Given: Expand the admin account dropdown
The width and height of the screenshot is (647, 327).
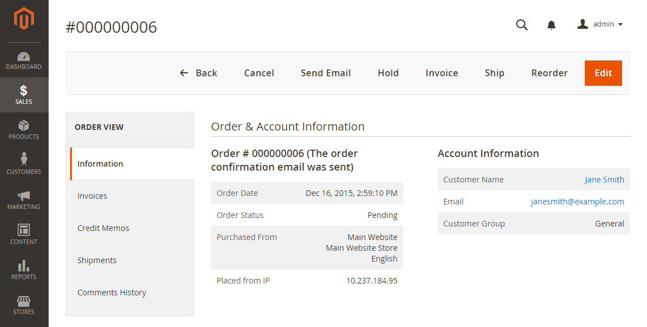Looking at the screenshot, I should (x=600, y=24).
